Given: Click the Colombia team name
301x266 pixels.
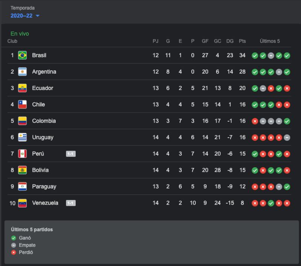Looking at the screenshot, I should (44, 121).
